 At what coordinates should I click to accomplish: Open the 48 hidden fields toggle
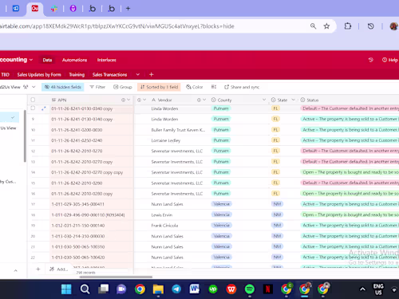pos(63,87)
